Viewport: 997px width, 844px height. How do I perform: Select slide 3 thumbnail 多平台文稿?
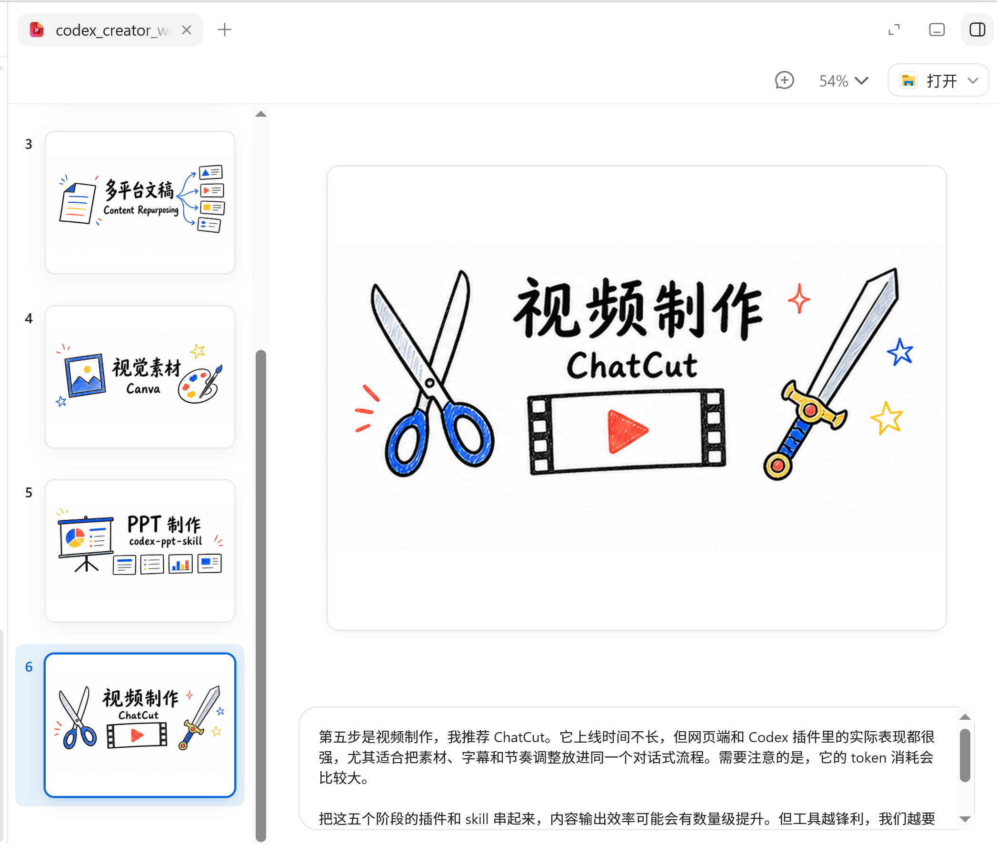pos(140,202)
